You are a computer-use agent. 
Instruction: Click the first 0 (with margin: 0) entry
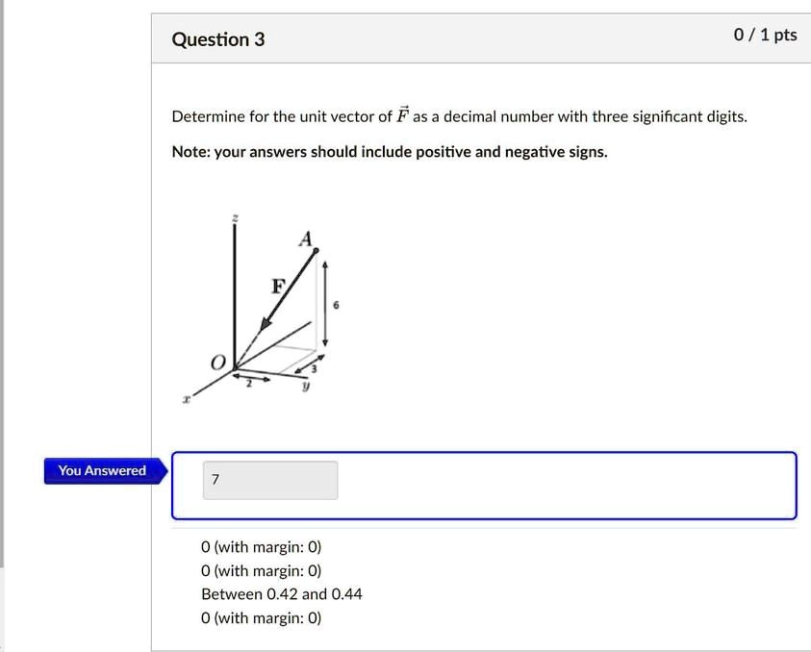pos(261,546)
